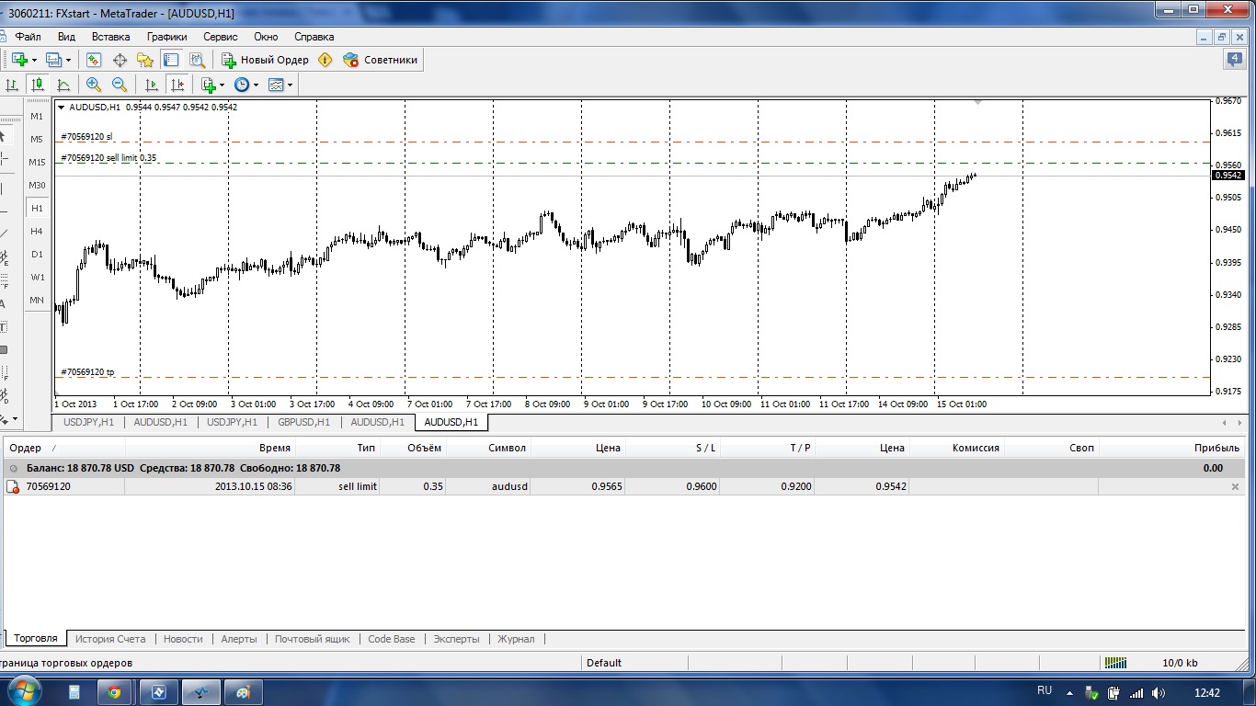Toggle the Terminal panel button
This screenshot has height=706, width=1256.
(x=171, y=60)
